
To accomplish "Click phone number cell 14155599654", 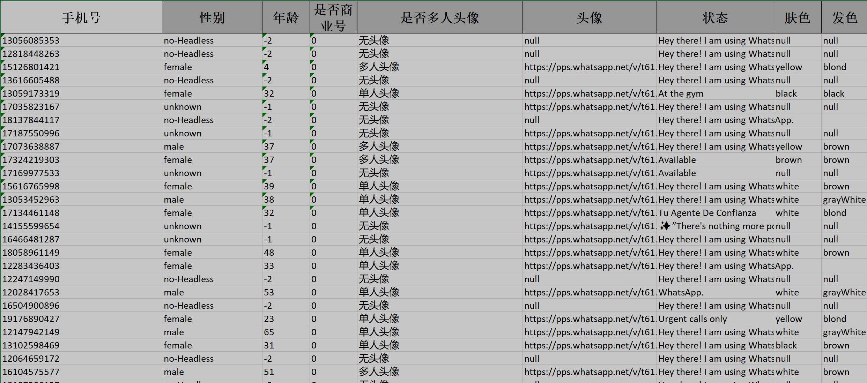I will point(81,226).
